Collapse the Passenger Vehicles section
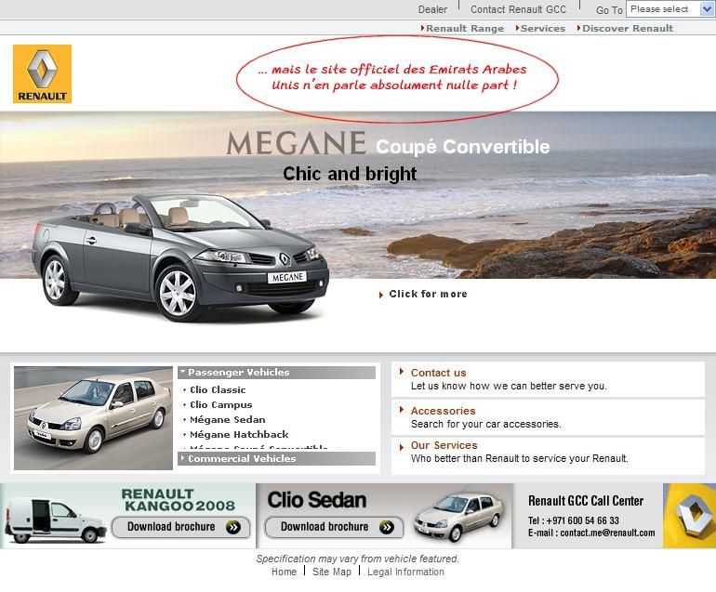The image size is (716, 592). pyautogui.click(x=276, y=373)
